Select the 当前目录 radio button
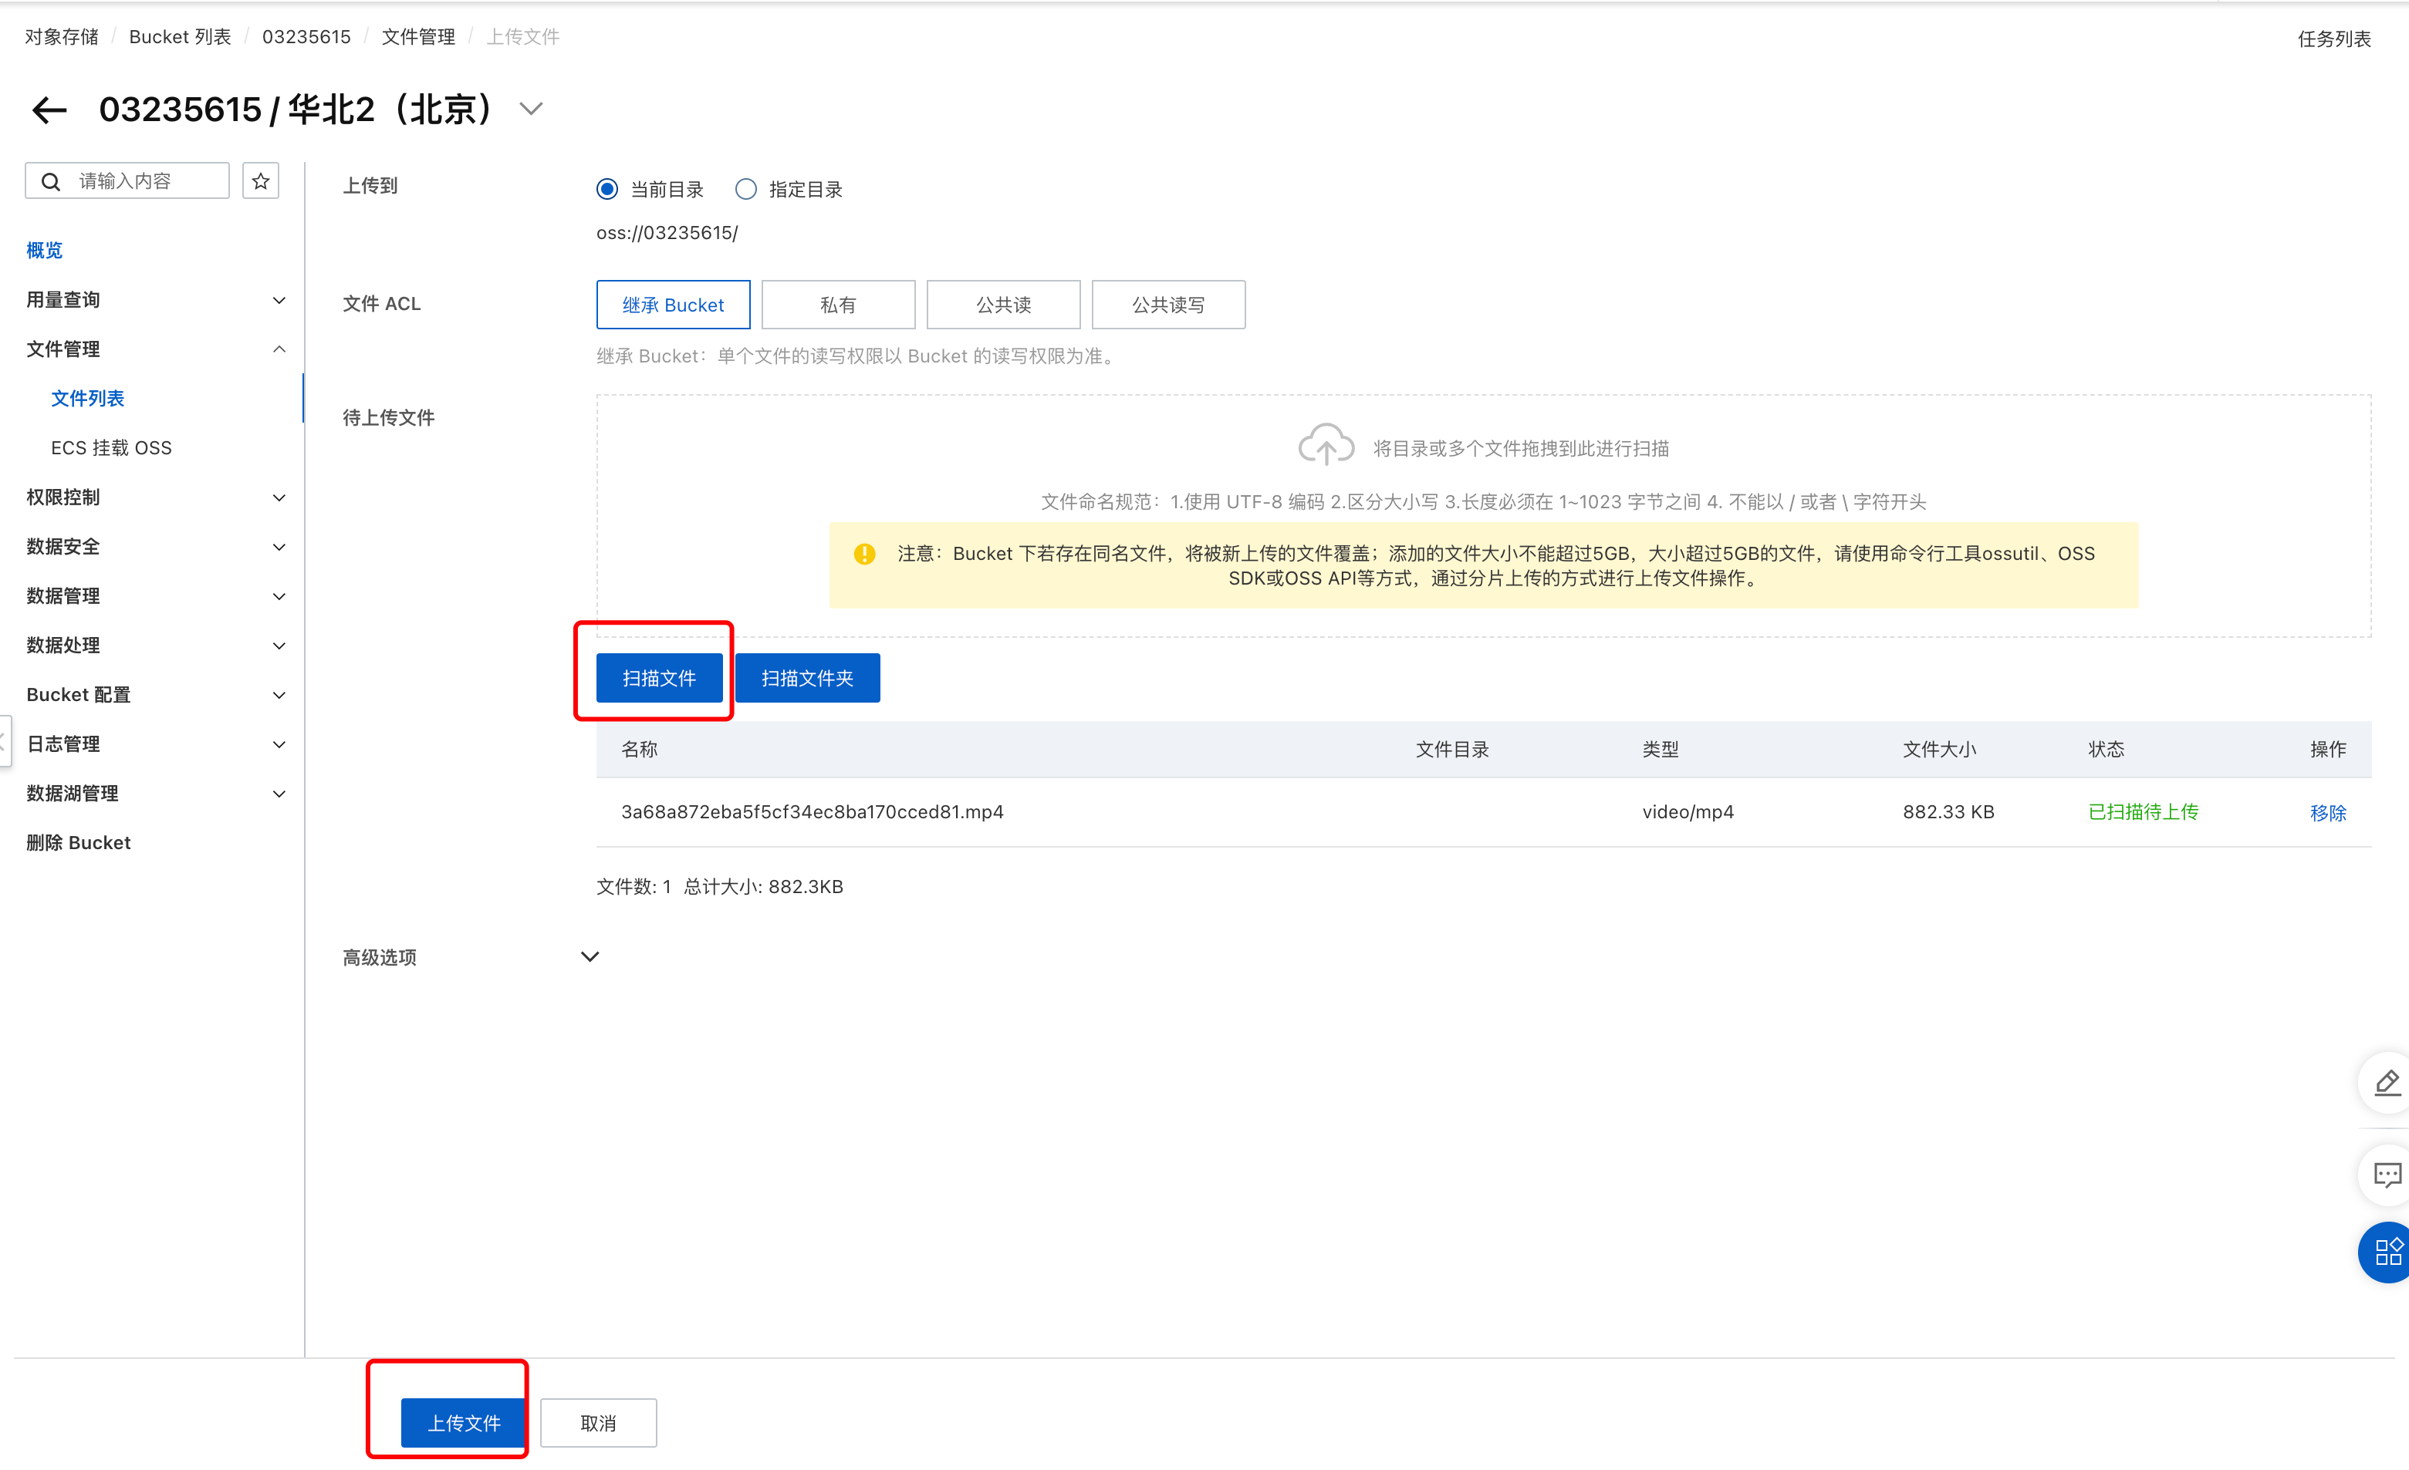Viewport: 2409px width, 1470px height. coord(607,190)
